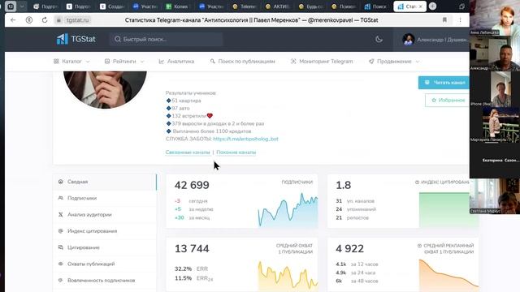Viewport: 520px width, 292px height.
Task: Click the Аналитика chart icon
Action: [x=162, y=62]
